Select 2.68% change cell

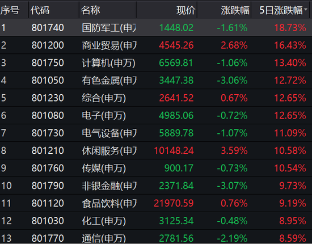pyautogui.click(x=234, y=45)
